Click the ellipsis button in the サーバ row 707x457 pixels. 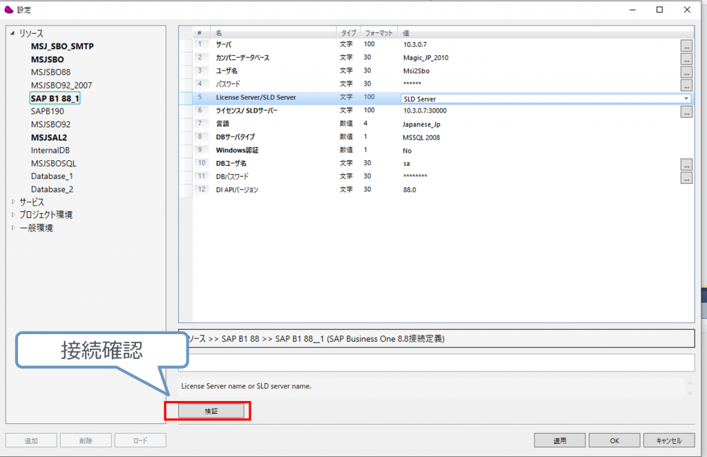point(686,45)
